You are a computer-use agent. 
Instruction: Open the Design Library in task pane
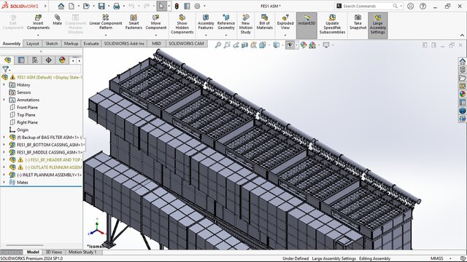[462, 70]
